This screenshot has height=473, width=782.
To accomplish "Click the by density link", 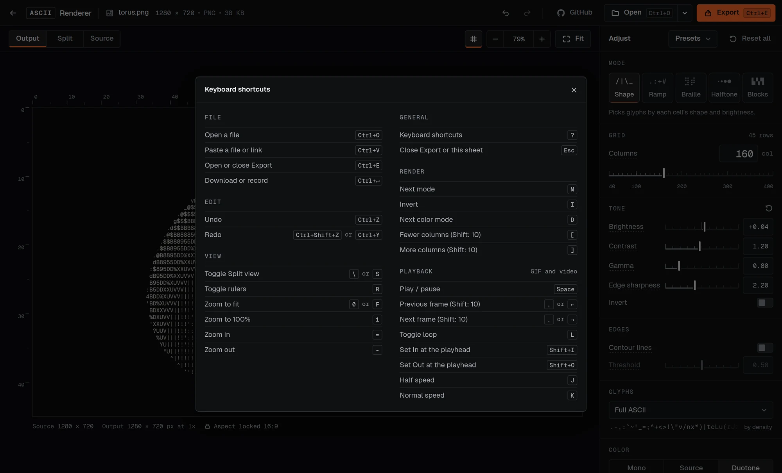I will click(758, 427).
